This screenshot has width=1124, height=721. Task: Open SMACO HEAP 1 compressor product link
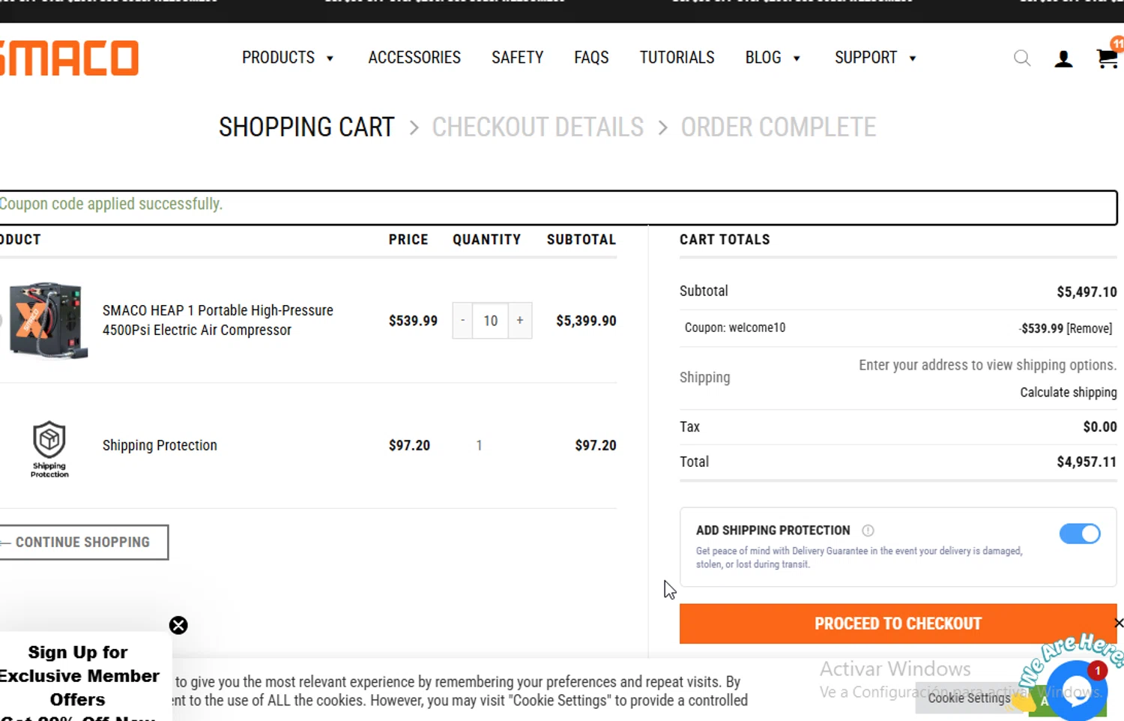[218, 320]
